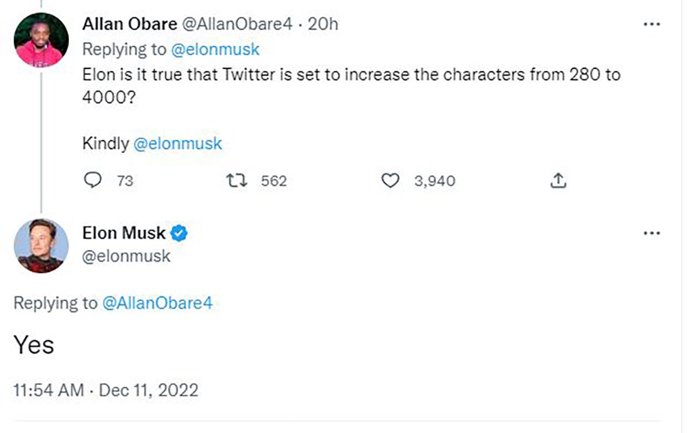Open the 20h timestamp link
The image size is (695, 433).
(x=323, y=24)
